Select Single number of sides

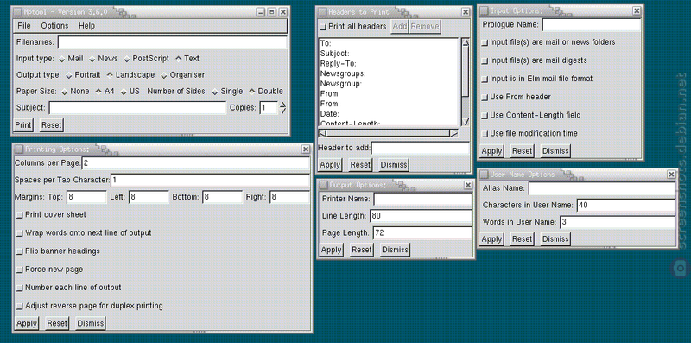227,92
